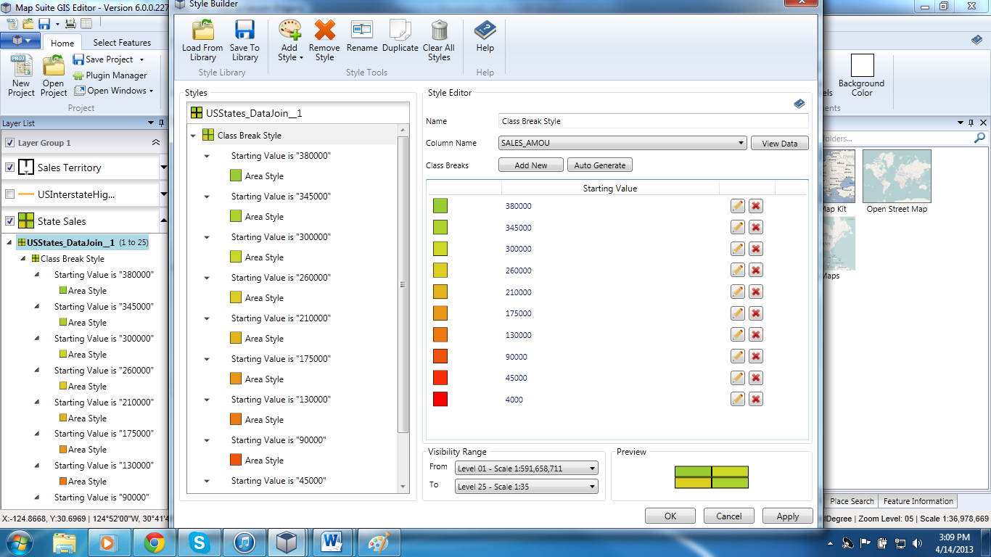The width and height of the screenshot is (991, 557).
Task: Click the Save To Library icon
Action: 244,30
